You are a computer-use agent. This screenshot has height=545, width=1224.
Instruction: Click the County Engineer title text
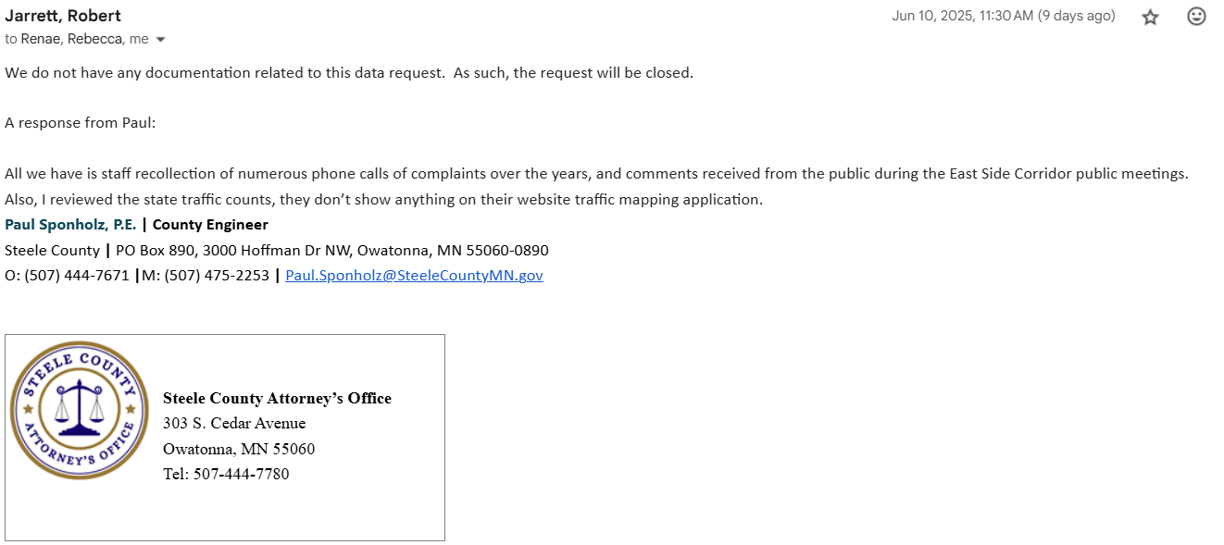210,224
